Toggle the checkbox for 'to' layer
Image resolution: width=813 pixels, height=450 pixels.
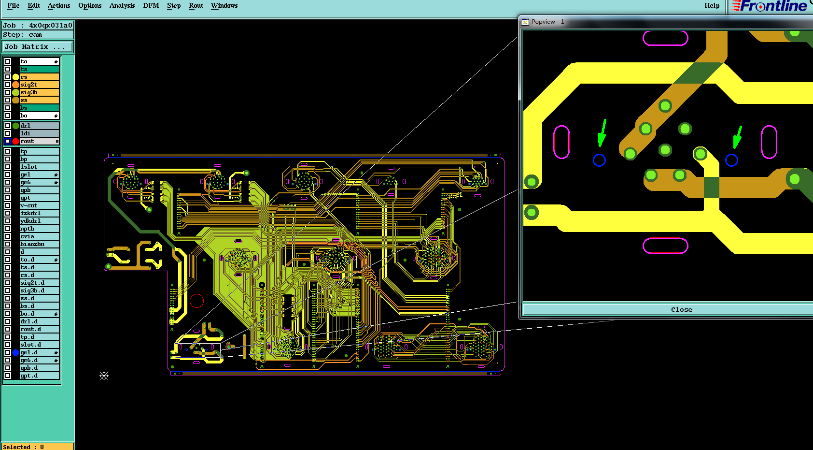pos(8,61)
